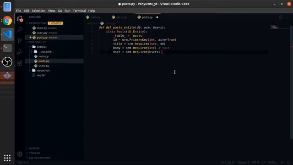Open the Manage gear at bottom of activity bar

point(20,154)
